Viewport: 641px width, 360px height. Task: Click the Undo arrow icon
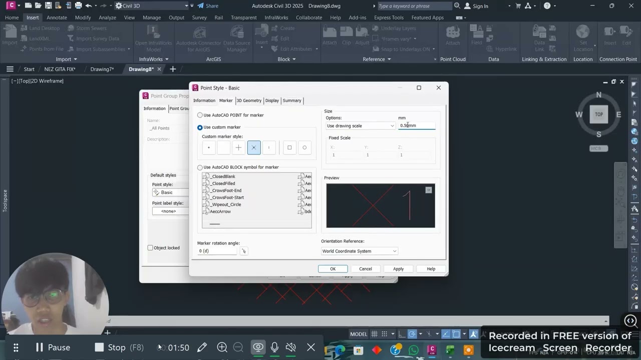click(x=89, y=6)
